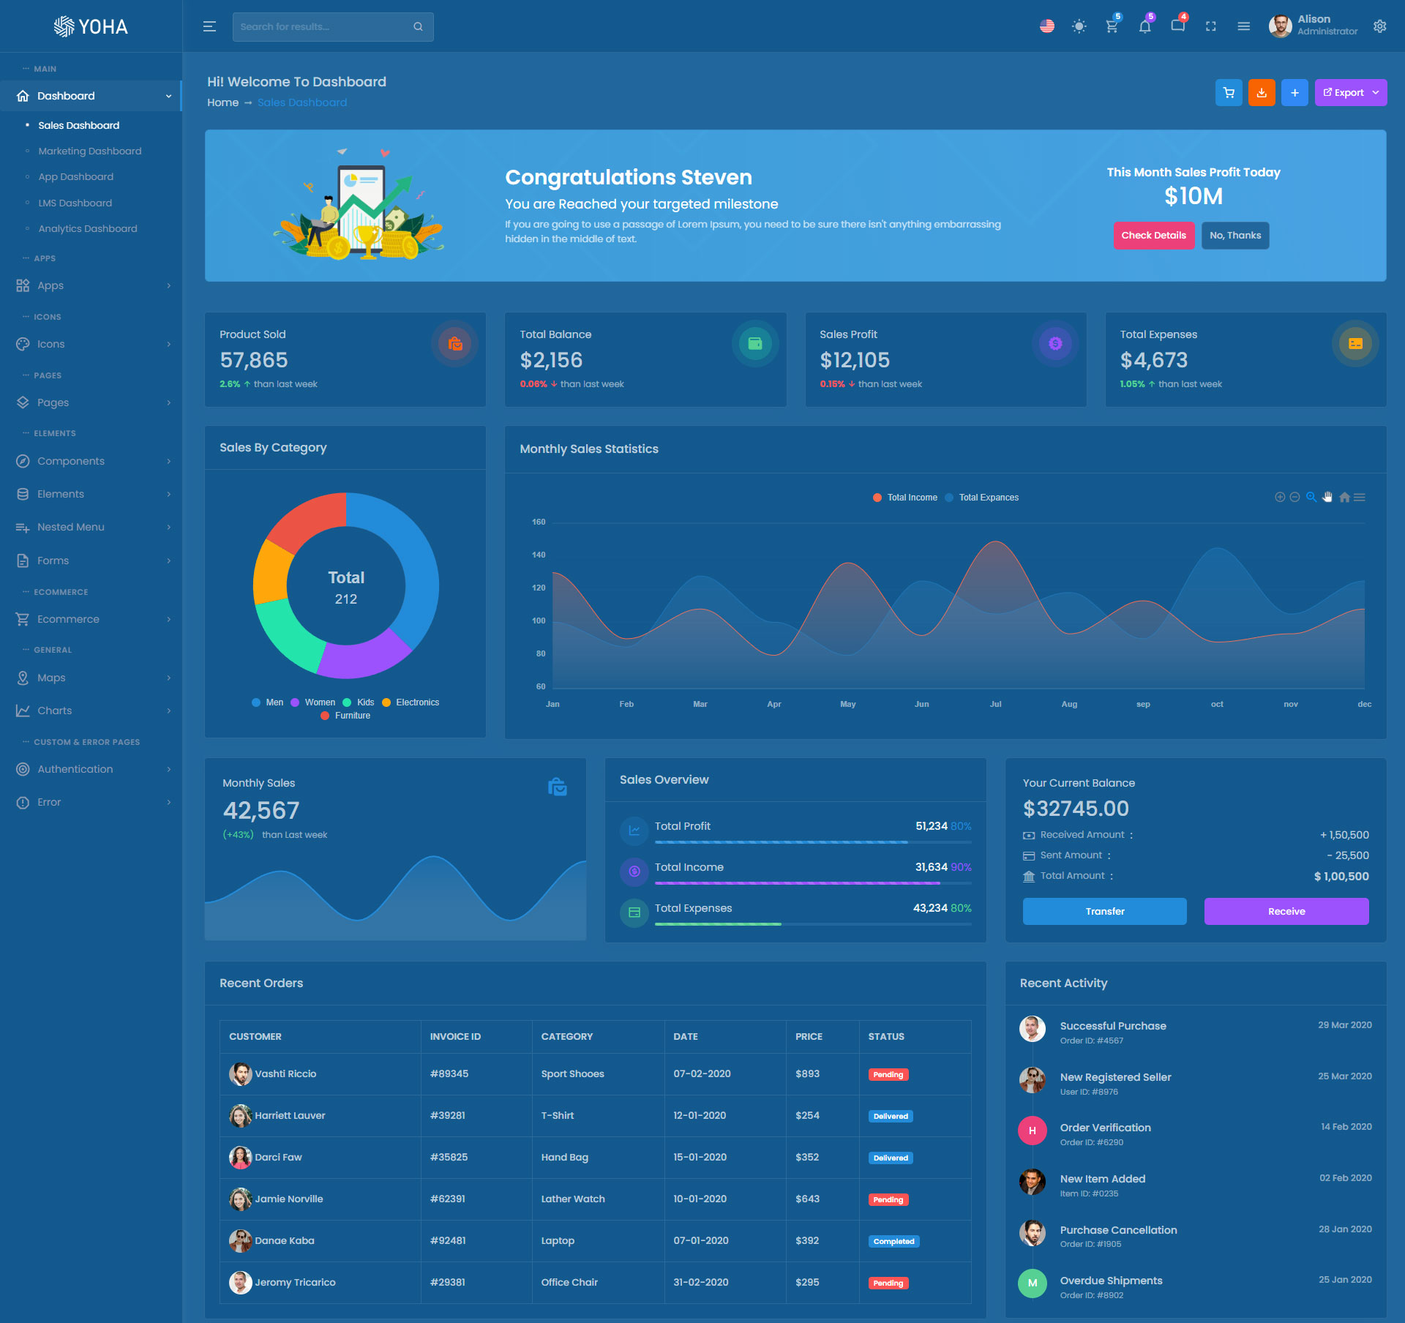Screen dimensions: 1405x1323
Task: Click in the search results field
Action: (322, 26)
